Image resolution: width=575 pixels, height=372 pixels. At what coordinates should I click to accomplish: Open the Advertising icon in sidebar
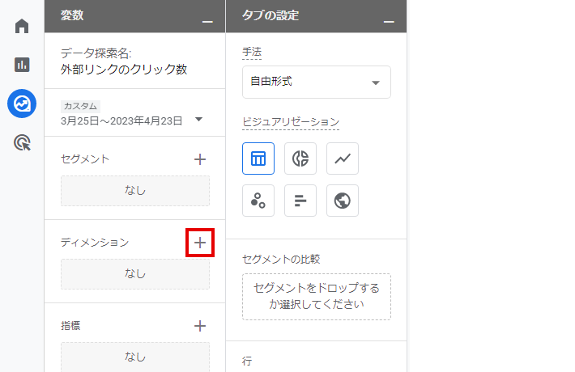coord(22,143)
